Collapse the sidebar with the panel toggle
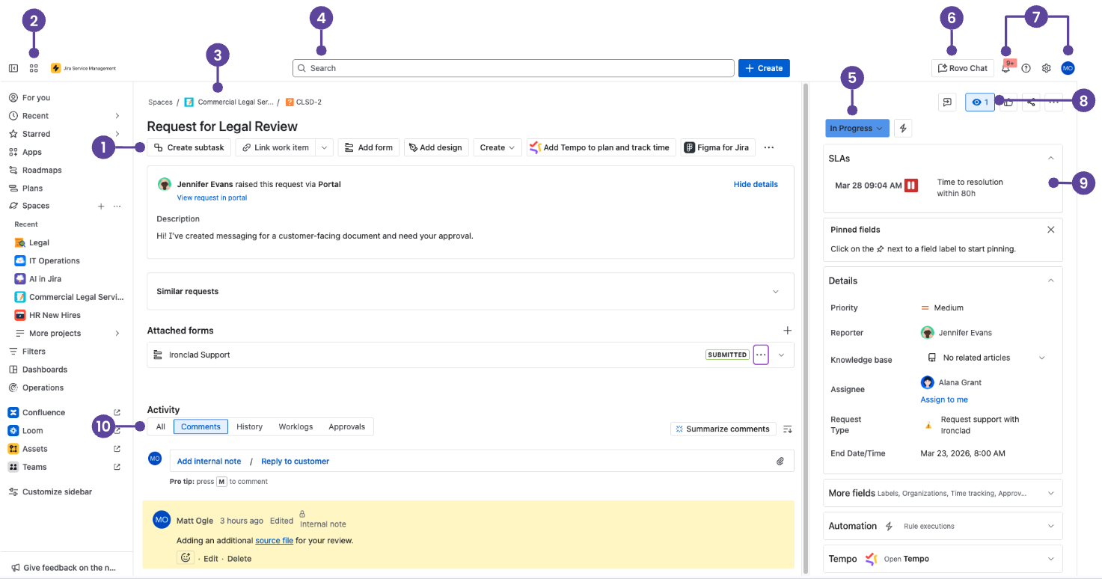 (13, 67)
